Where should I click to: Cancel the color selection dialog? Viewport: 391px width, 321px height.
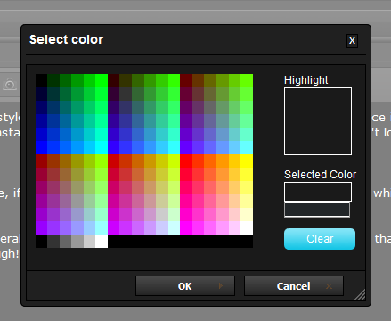coord(294,286)
